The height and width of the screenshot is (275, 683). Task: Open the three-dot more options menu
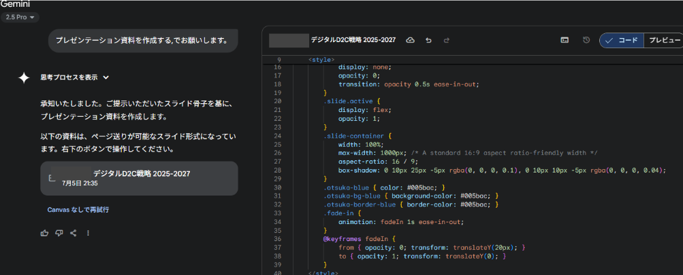pos(88,233)
